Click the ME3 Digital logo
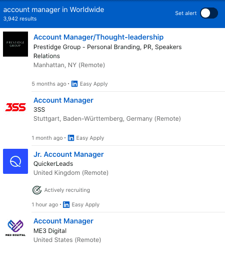Viewport: 225px width, 253px height. click(15, 228)
